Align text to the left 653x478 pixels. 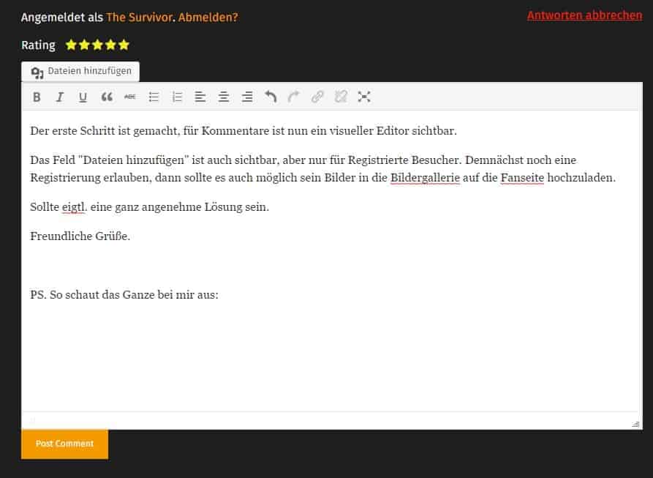[x=200, y=97]
